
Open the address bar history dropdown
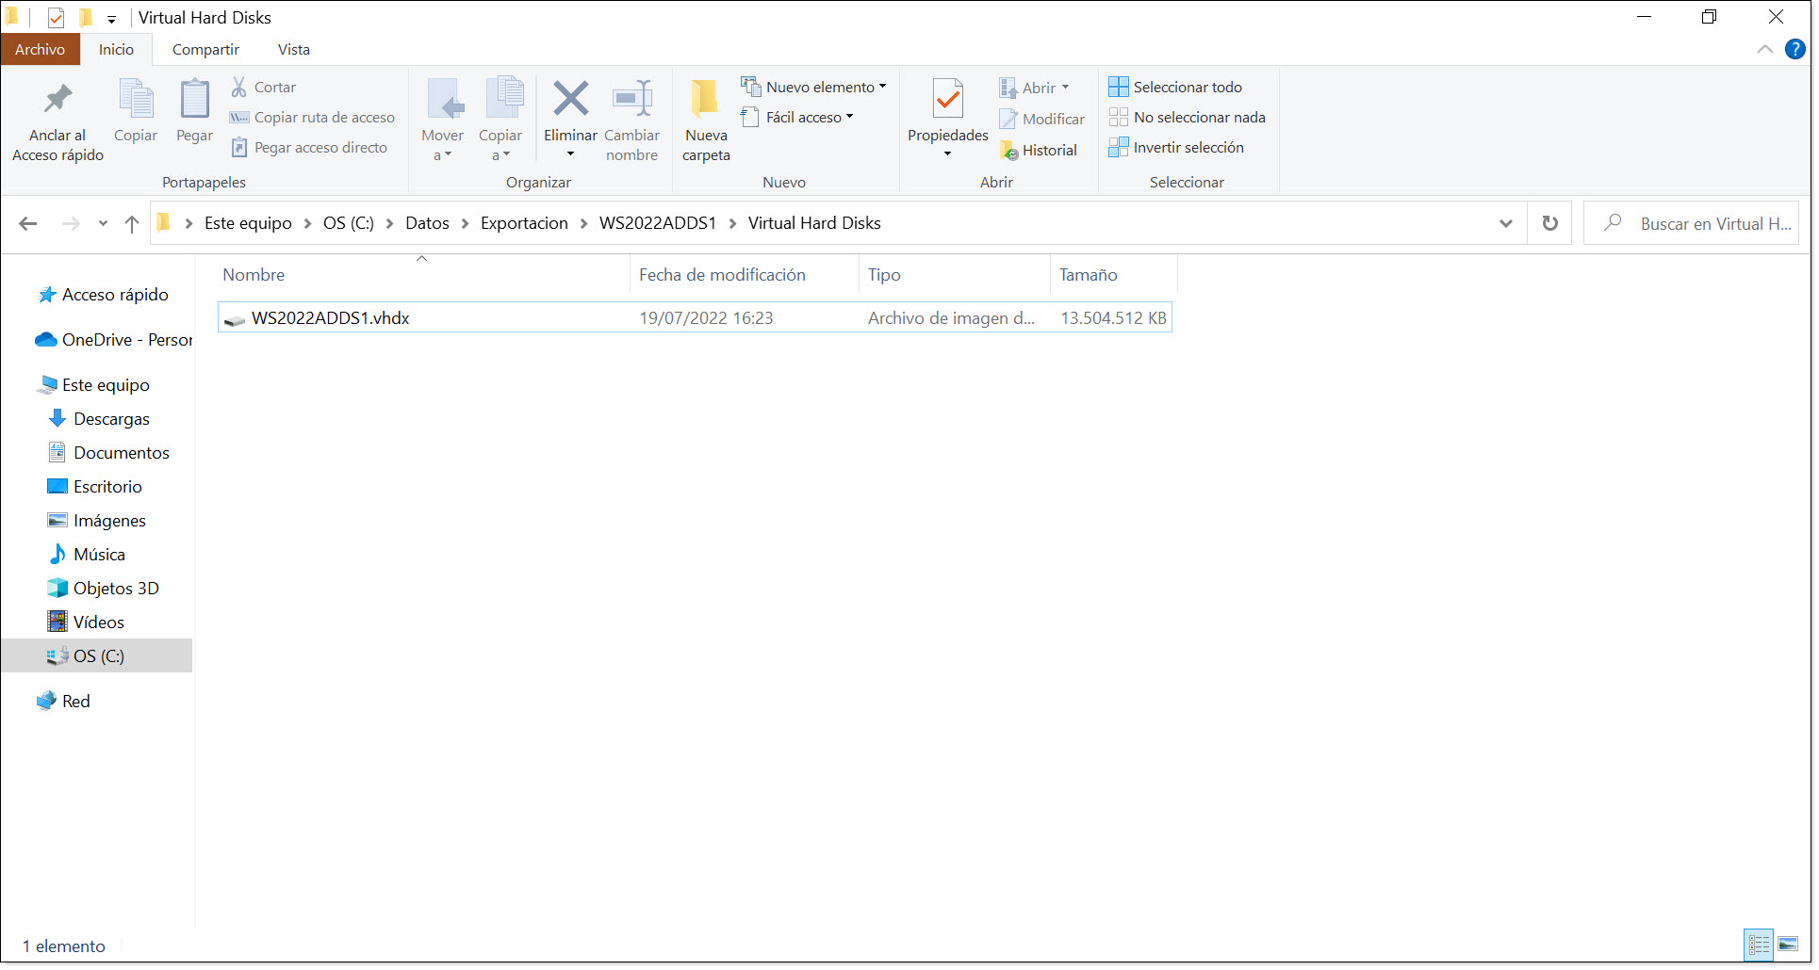1506,223
